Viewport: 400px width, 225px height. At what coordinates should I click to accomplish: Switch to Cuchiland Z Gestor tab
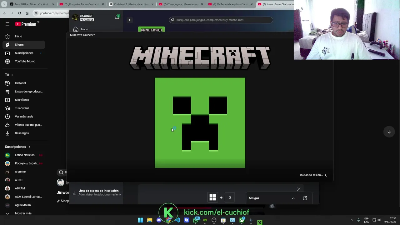point(131,4)
